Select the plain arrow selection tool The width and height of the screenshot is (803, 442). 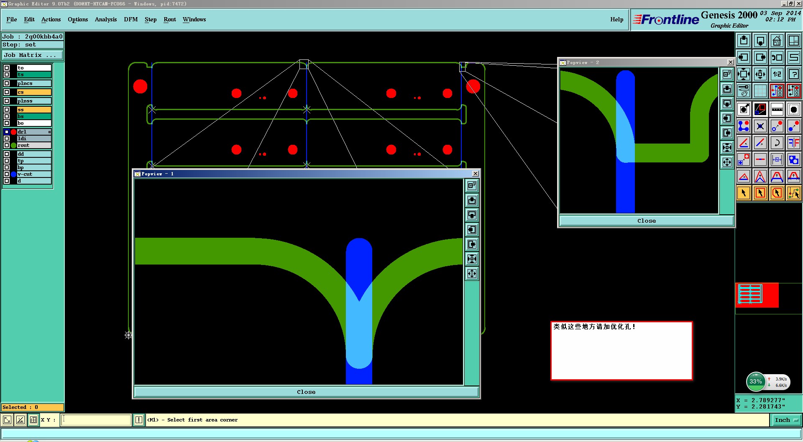tap(744, 193)
